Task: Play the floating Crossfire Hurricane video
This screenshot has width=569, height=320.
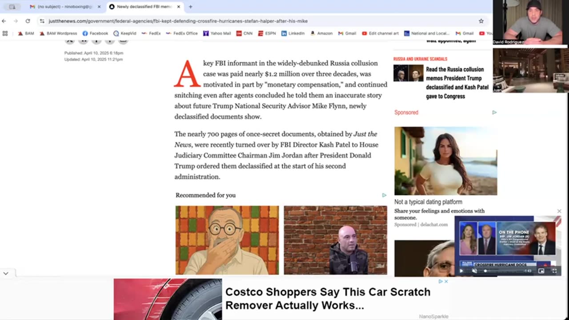Action: coord(461,271)
